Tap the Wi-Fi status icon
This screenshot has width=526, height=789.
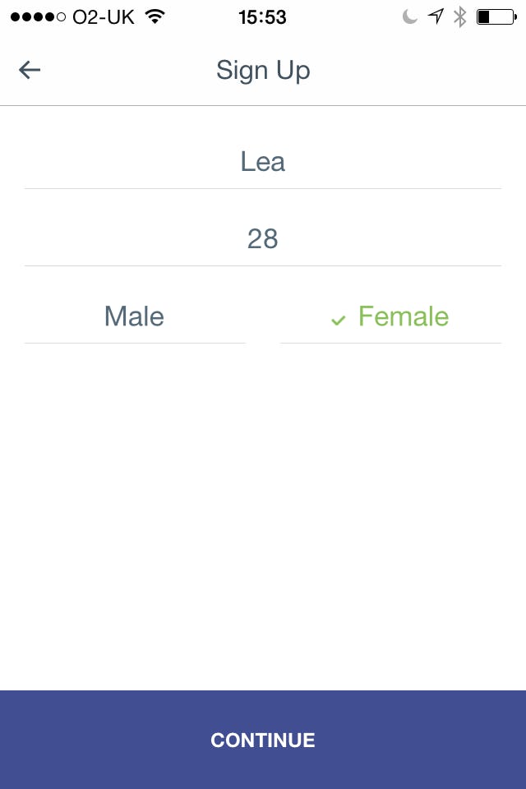click(153, 16)
